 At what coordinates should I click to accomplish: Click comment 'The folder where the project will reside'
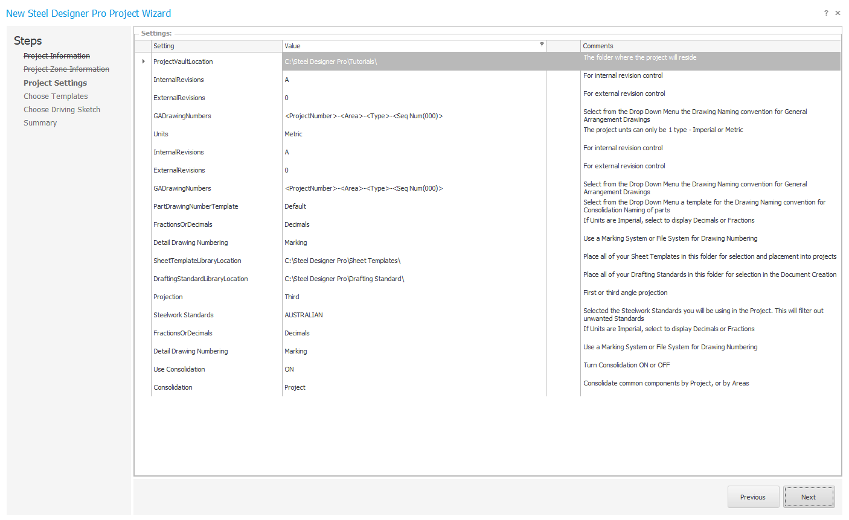(x=639, y=57)
